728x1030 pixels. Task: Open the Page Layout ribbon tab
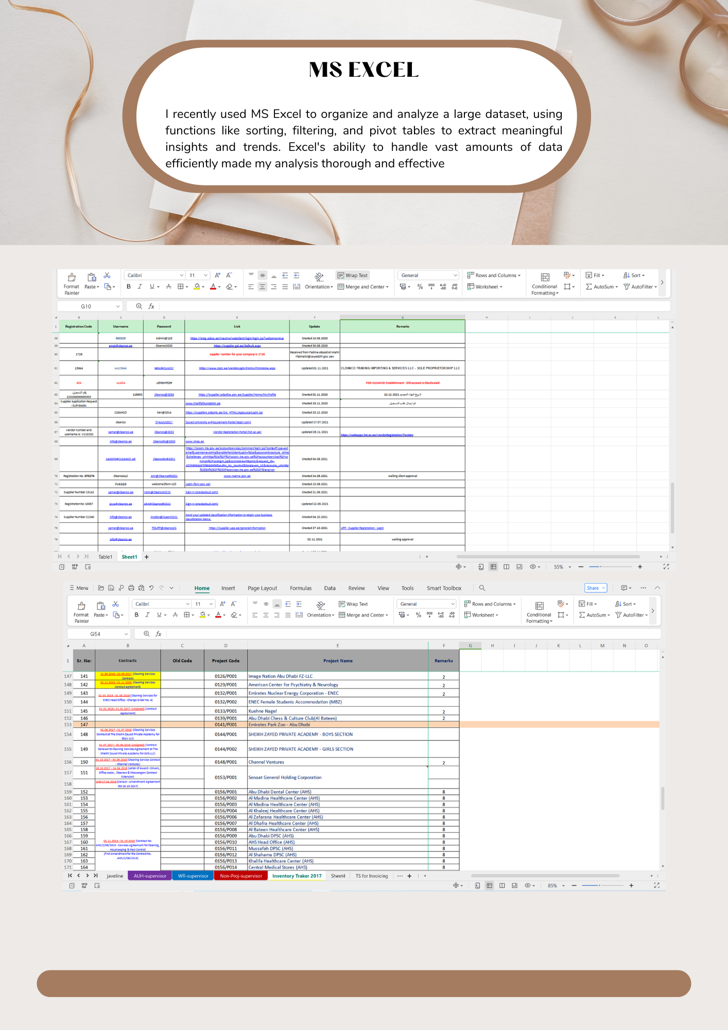click(x=262, y=588)
